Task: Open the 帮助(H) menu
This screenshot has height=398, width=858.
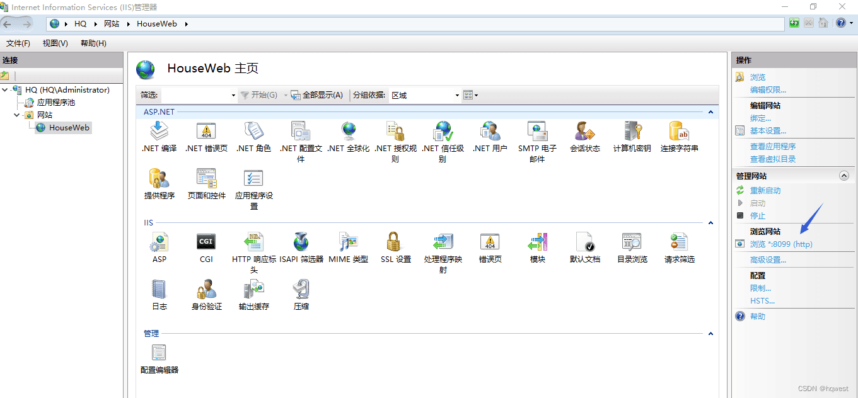Action: pos(93,43)
